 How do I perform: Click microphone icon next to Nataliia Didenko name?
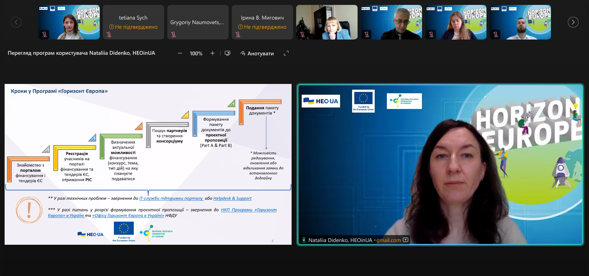tap(304, 240)
